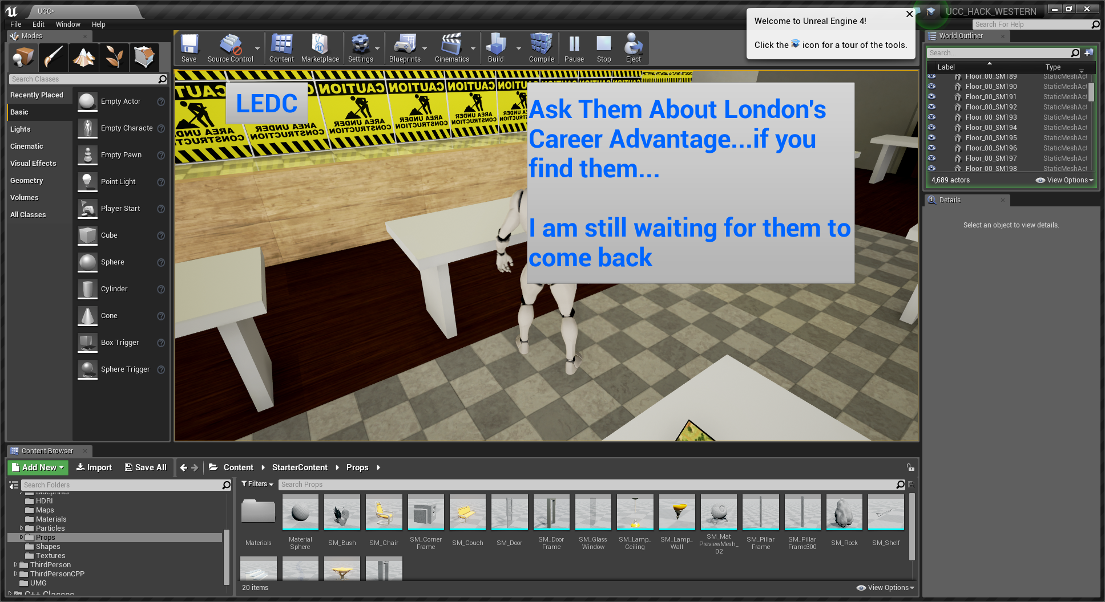1105x602 pixels.
Task: Click the Cube primitive icon
Action: tap(87, 235)
